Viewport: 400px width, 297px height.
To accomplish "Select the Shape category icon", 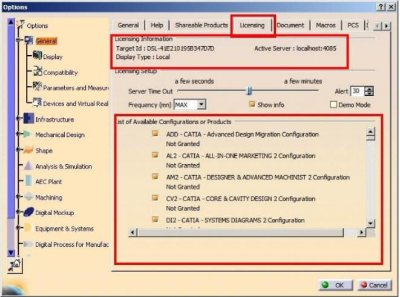I will point(28,150).
